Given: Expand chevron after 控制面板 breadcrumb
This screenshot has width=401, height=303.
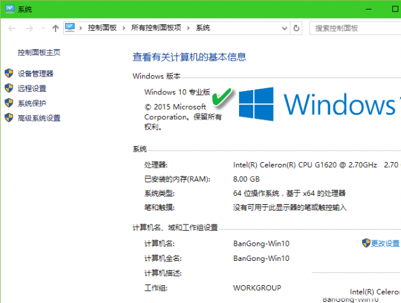Looking at the screenshot, I should click(x=124, y=28).
